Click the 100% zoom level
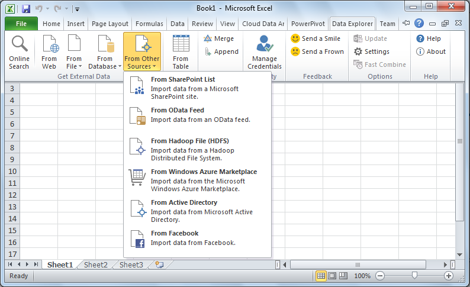Screen dimensions: 470x287 click(362, 276)
